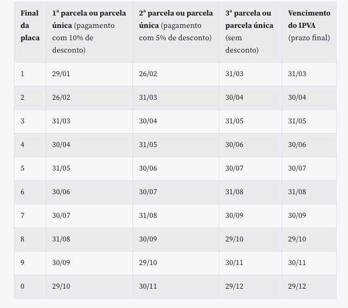
Task: Click 2ª parcela date for plate ending 1
Action: pyautogui.click(x=148, y=74)
